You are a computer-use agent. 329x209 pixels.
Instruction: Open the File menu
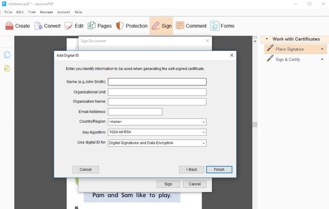pos(8,12)
